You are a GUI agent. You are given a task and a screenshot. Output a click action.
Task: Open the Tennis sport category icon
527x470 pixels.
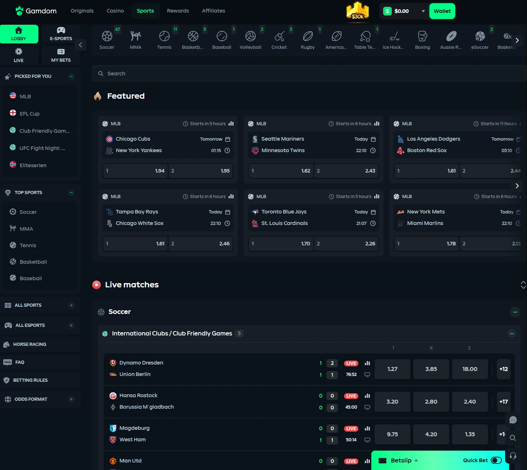(164, 40)
